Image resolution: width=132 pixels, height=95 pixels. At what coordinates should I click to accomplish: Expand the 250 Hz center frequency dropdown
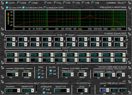(52, 60)
